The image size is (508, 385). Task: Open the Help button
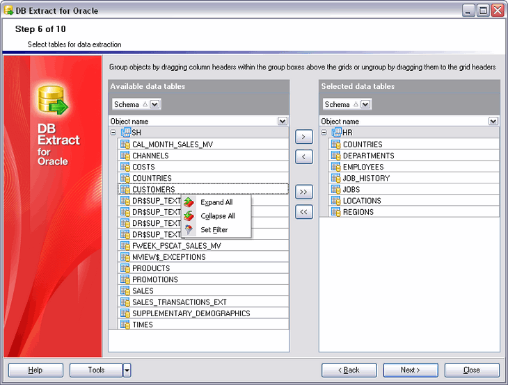point(35,370)
